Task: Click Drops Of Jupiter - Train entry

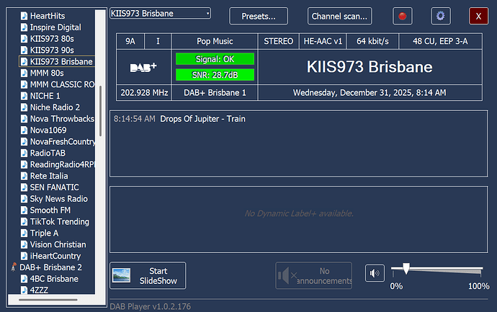Action: [x=203, y=119]
